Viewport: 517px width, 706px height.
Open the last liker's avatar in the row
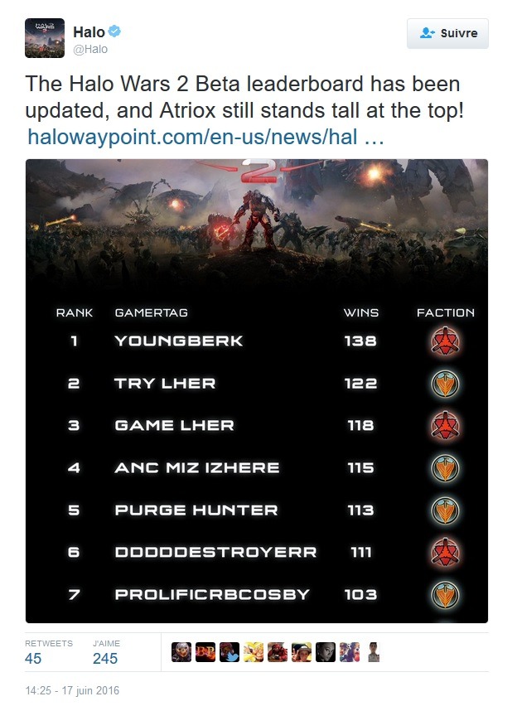coord(374,652)
